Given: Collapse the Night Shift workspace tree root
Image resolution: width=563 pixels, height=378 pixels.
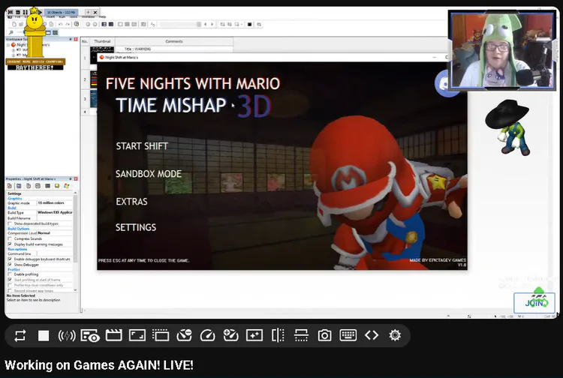Looking at the screenshot, I should click(8, 45).
